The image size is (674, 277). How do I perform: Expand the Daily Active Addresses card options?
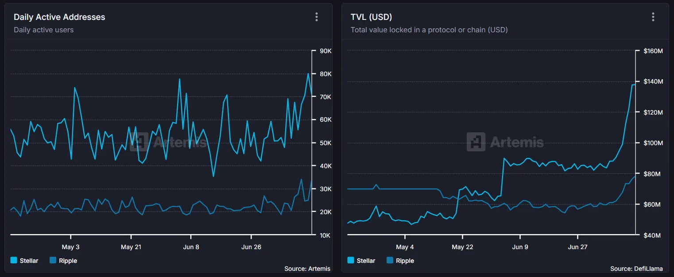click(x=316, y=17)
